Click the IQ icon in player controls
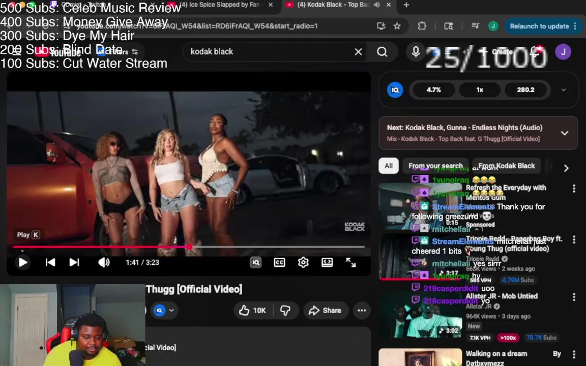The height and width of the screenshot is (366, 586). coord(256,262)
